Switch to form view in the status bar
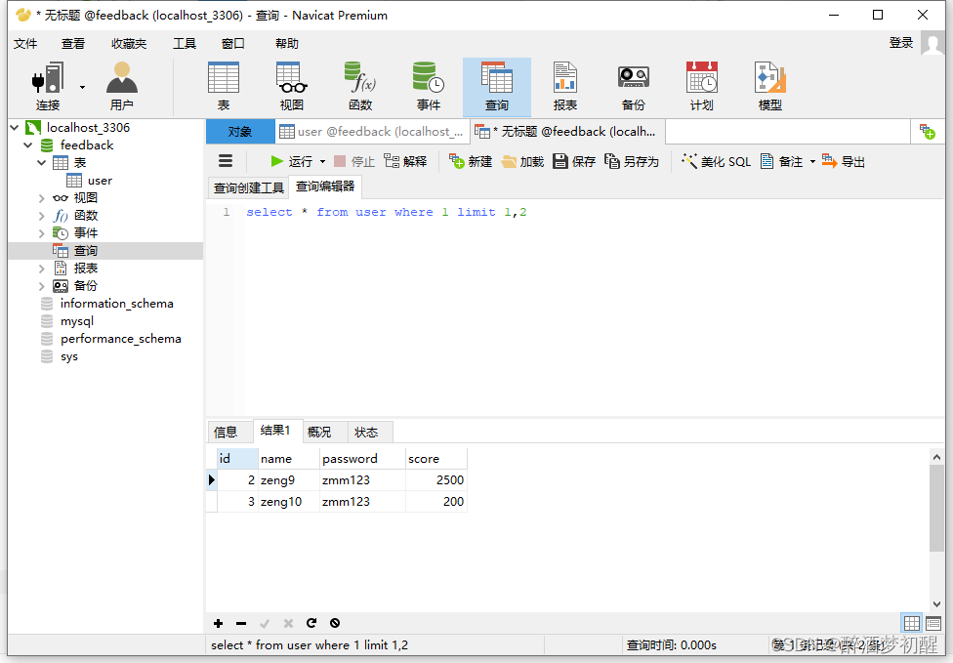Viewport: 953px width, 663px height. (x=935, y=623)
